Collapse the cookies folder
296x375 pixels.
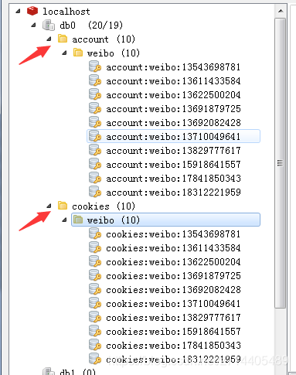[49, 206]
